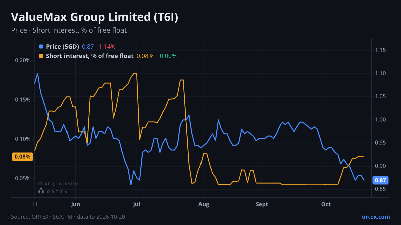401x225 pixels.
Task: Click the 0.20% left axis label
Action: pyautogui.click(x=23, y=60)
